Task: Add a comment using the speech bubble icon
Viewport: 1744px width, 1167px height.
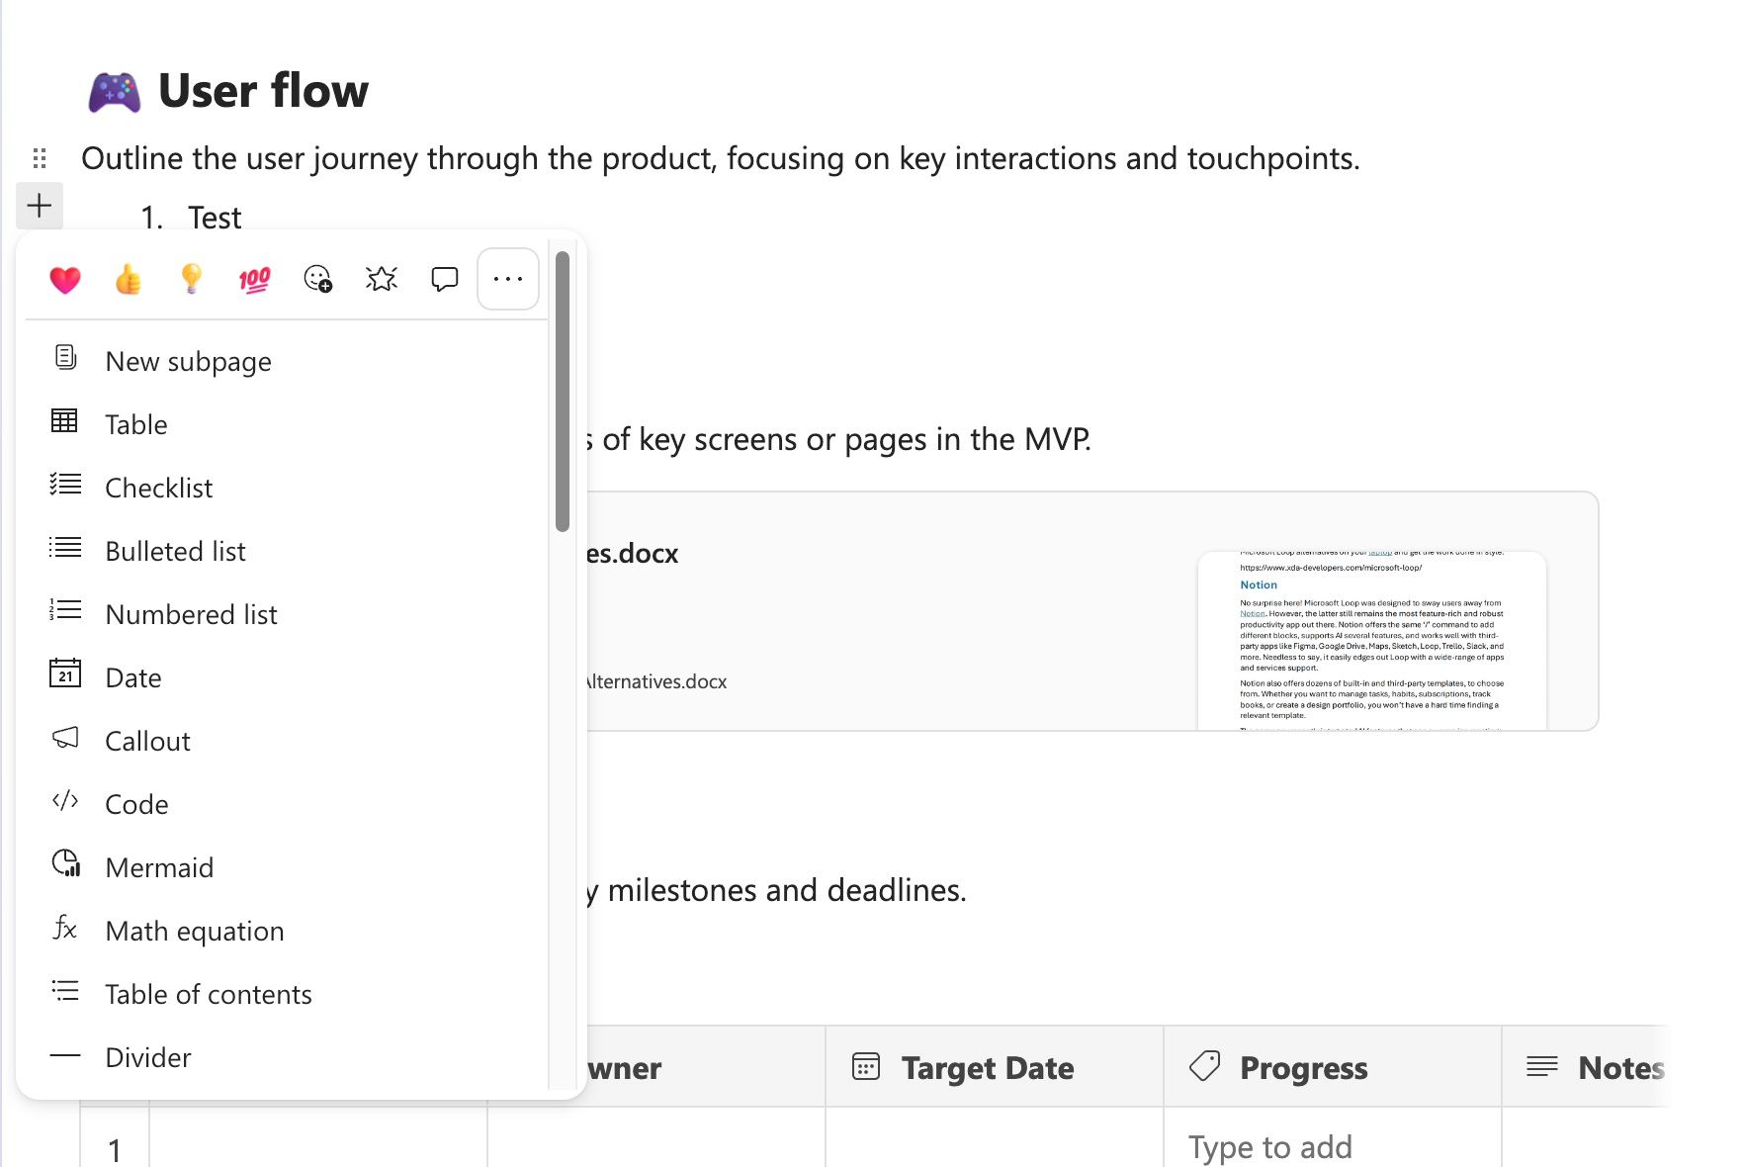Action: 445,279
